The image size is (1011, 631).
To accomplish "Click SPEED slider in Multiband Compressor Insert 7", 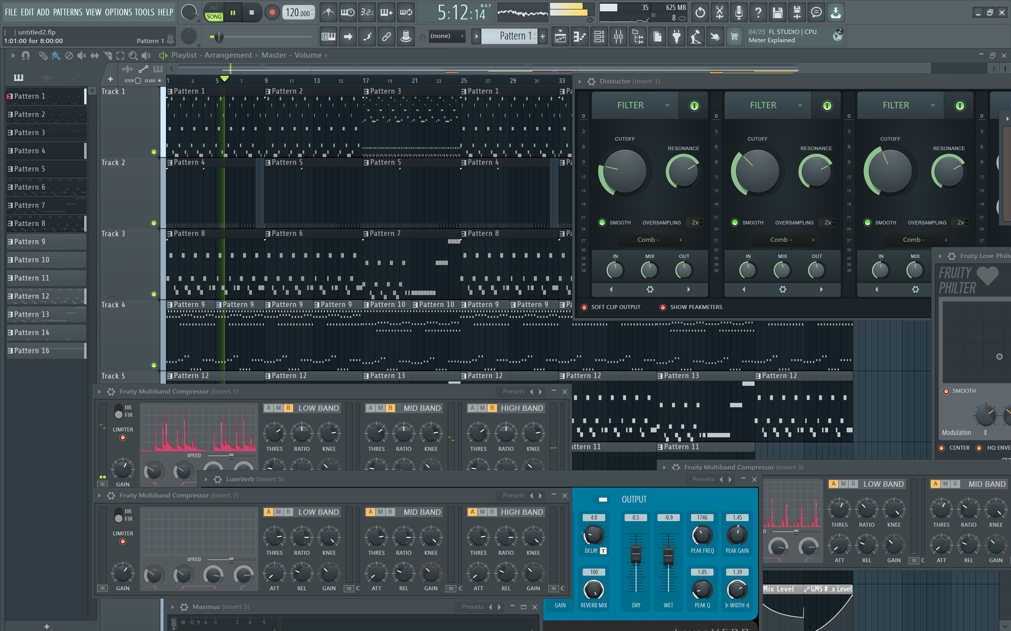I will point(231,559).
